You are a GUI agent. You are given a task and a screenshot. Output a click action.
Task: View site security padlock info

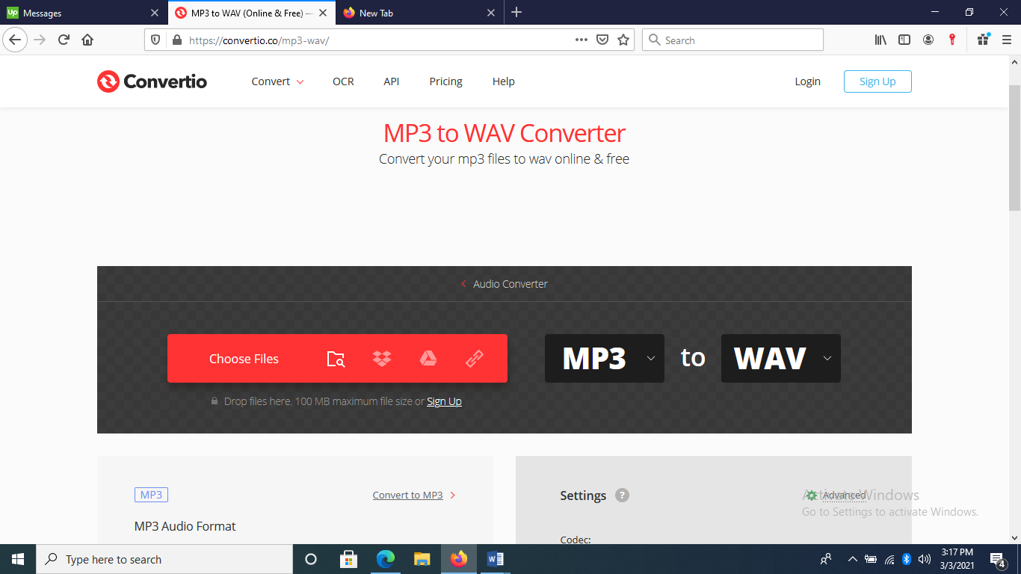click(177, 40)
